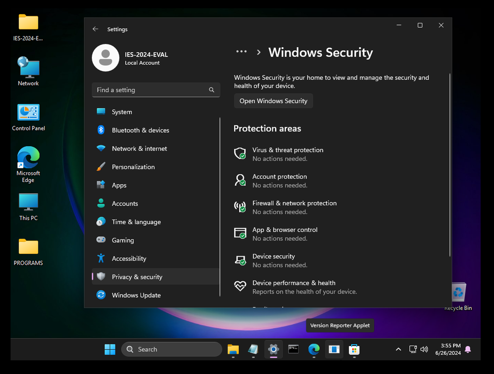Select the IES-2024-E... desktop folder
The width and height of the screenshot is (494, 374).
tap(28, 28)
